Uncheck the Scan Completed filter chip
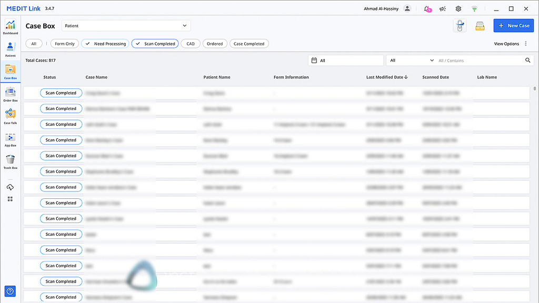Image resolution: width=539 pixels, height=303 pixels. point(155,44)
